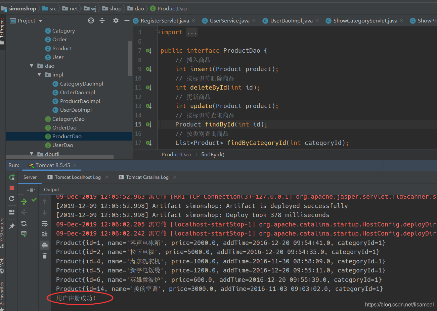Click the gutter implementation icon for findById
Image resolution: width=437 pixels, height=311 pixels.
[148, 124]
